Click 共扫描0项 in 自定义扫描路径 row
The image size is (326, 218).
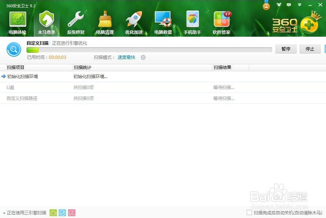(x=83, y=98)
